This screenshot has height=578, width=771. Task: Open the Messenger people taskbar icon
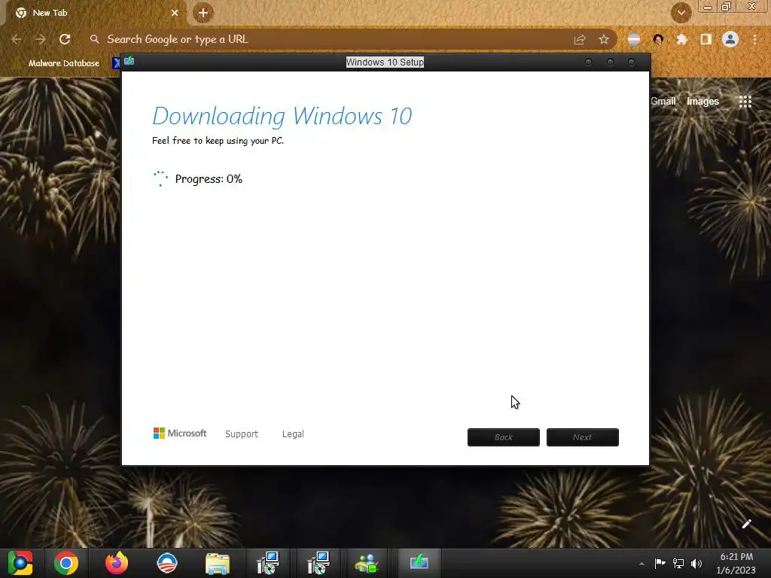click(x=367, y=563)
